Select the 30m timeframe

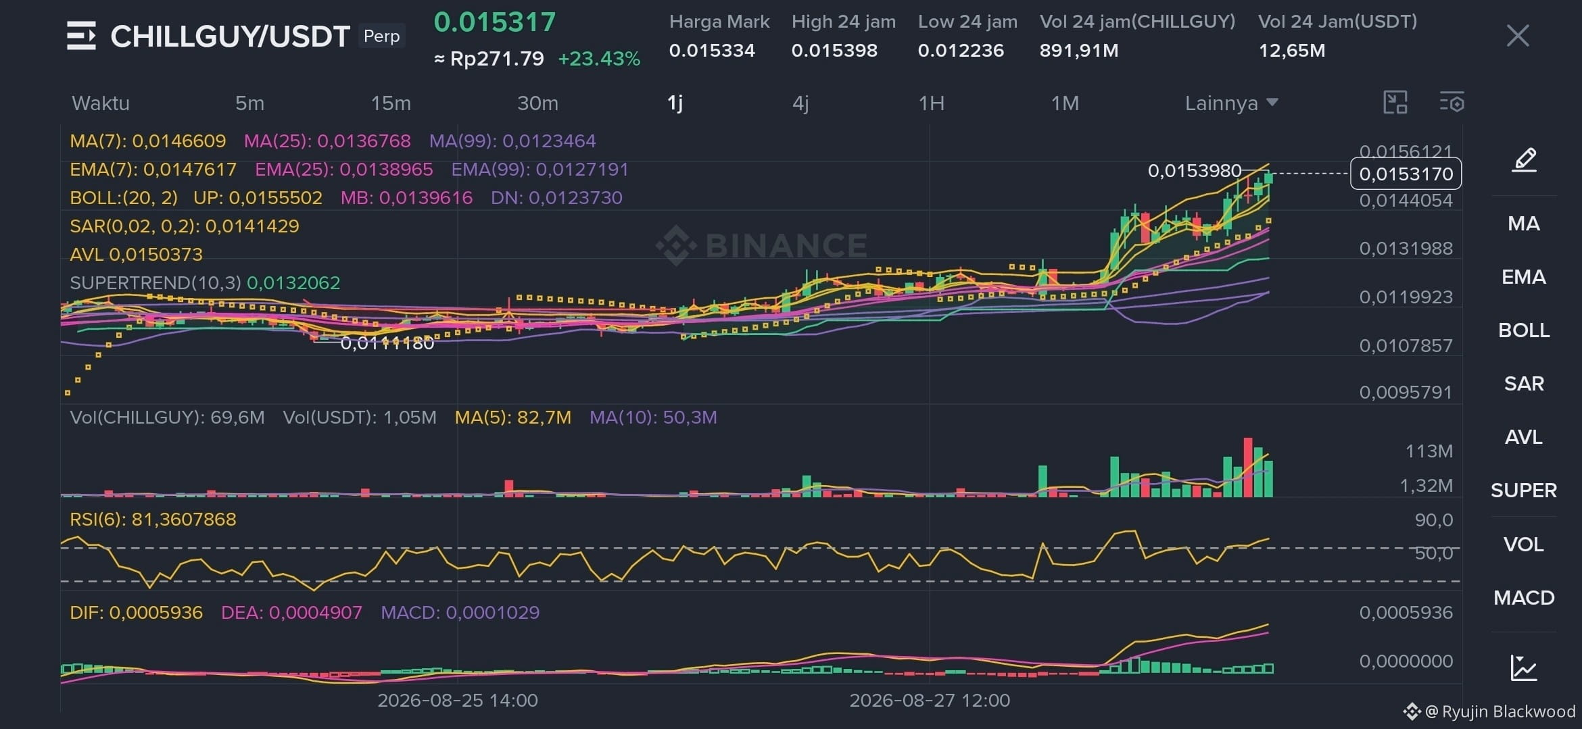[537, 103]
